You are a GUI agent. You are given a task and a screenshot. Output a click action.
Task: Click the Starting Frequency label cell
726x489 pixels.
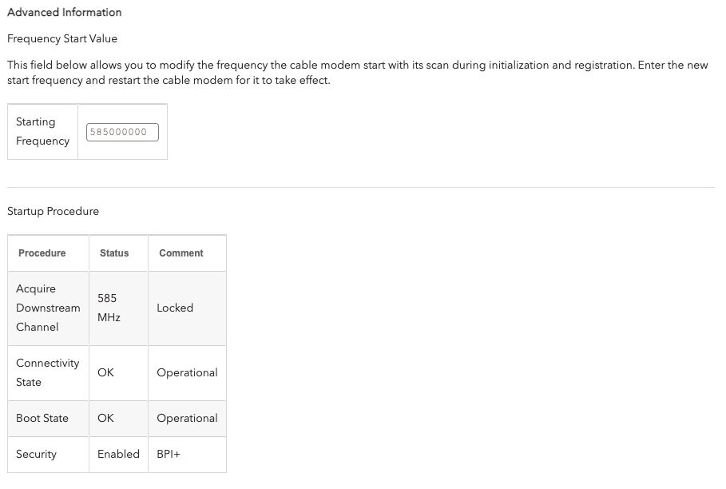click(42, 132)
